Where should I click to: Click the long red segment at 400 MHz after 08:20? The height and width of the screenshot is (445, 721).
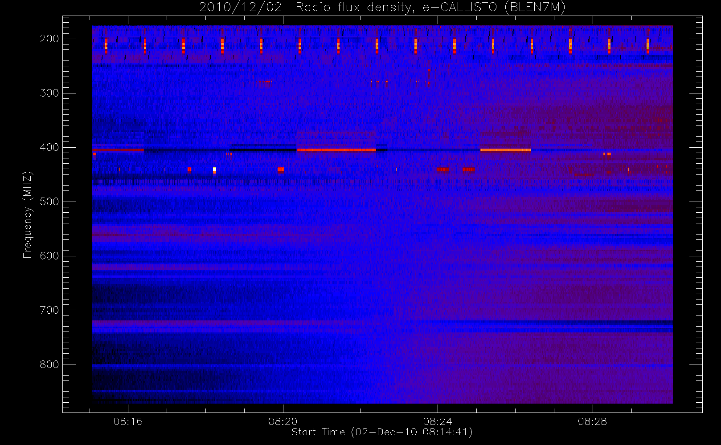coord(336,150)
